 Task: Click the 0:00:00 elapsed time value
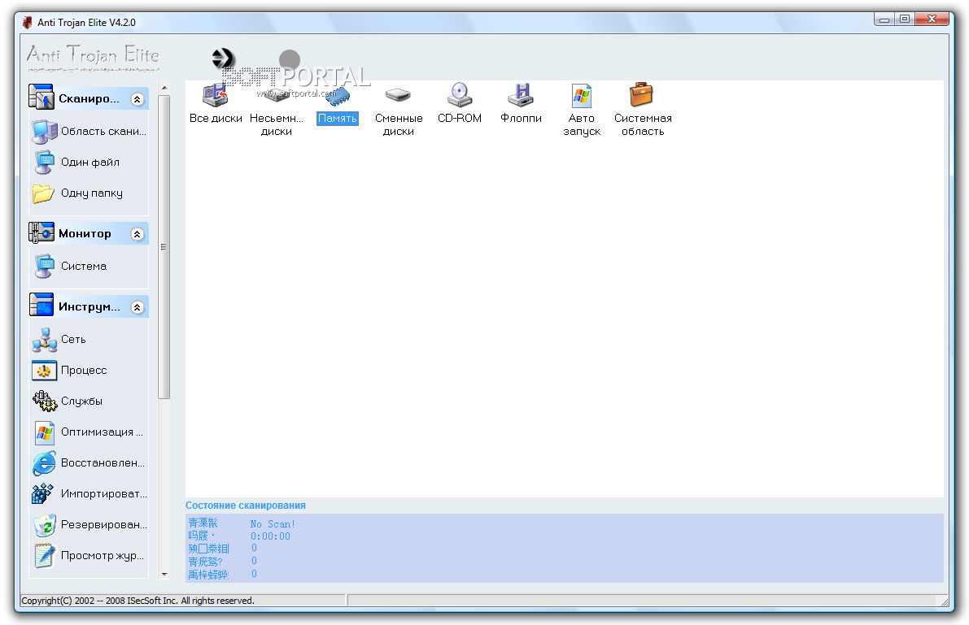[x=270, y=536]
